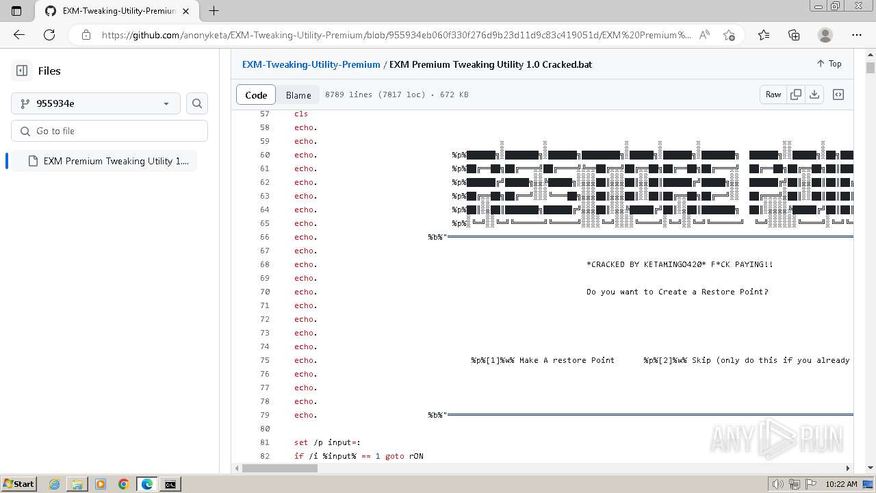Viewport: 876px width, 493px height.
Task: Go back to previous page
Action: pyautogui.click(x=19, y=35)
